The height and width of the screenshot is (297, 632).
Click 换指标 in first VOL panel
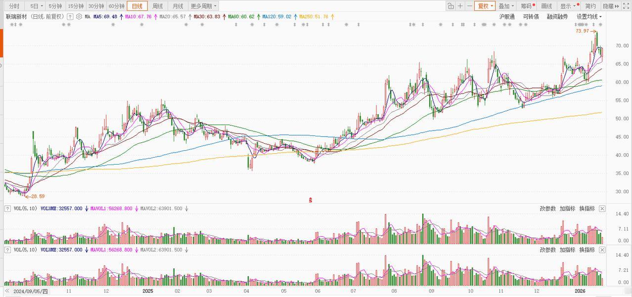(587, 209)
